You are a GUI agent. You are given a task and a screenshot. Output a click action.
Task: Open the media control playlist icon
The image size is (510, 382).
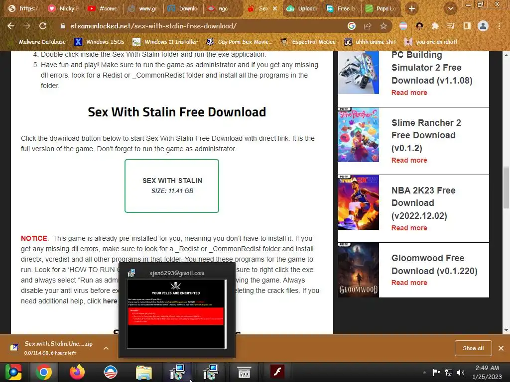(451, 26)
